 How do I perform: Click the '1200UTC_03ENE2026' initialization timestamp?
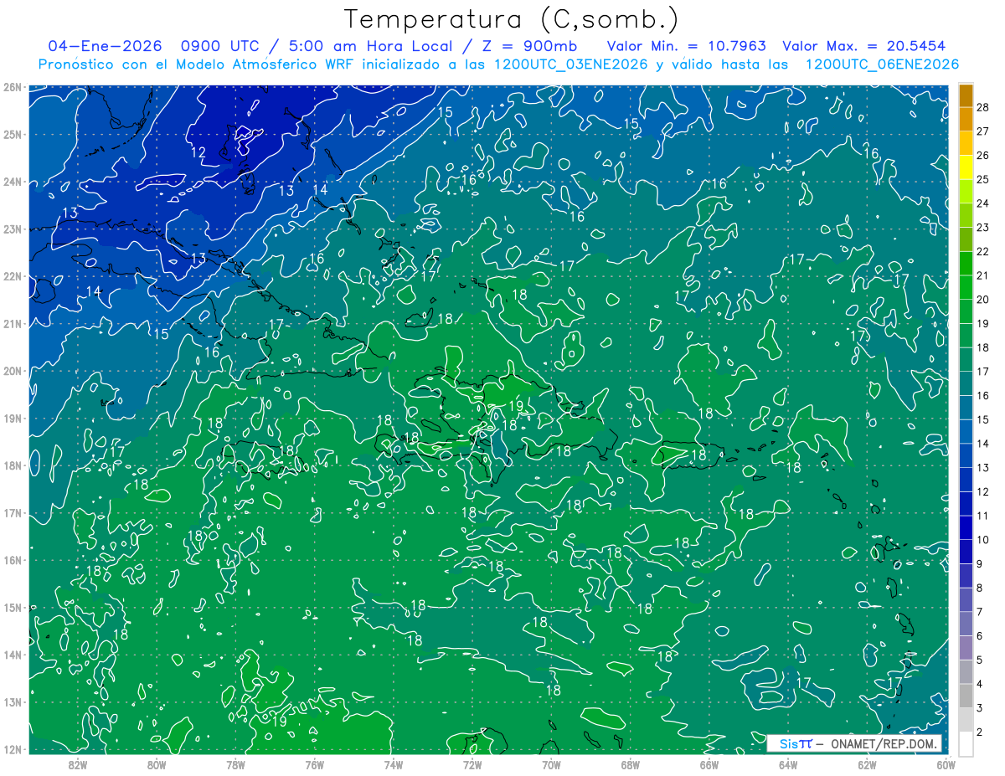pyautogui.click(x=570, y=64)
